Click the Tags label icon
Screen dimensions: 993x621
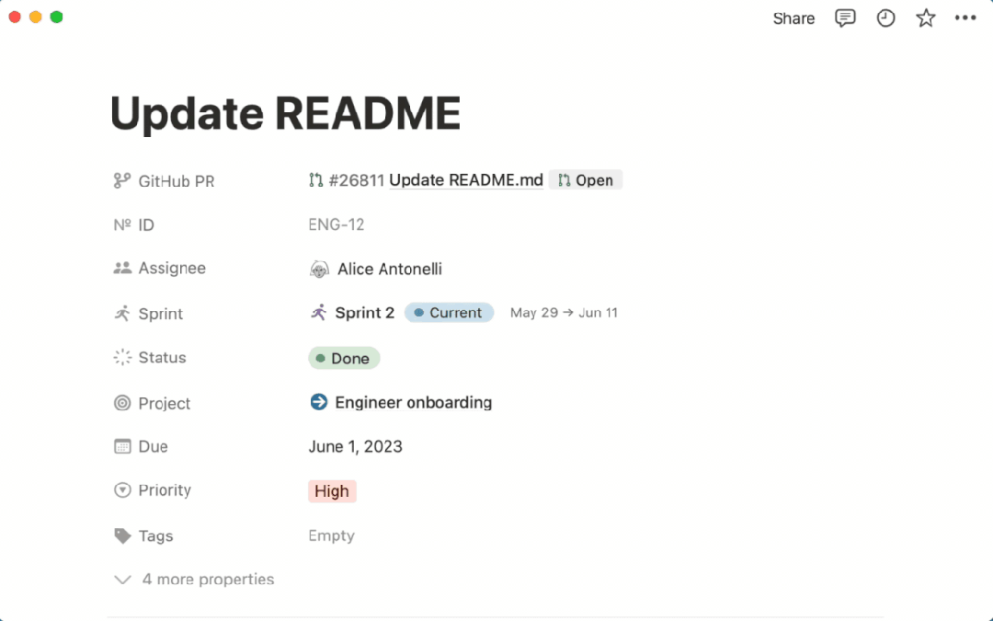pos(122,535)
